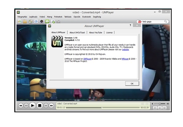
Task: Click the video seek bar position handle
Action: (102, 108)
